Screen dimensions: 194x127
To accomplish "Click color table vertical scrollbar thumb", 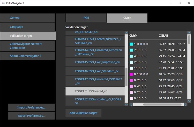I will coord(189,39).
